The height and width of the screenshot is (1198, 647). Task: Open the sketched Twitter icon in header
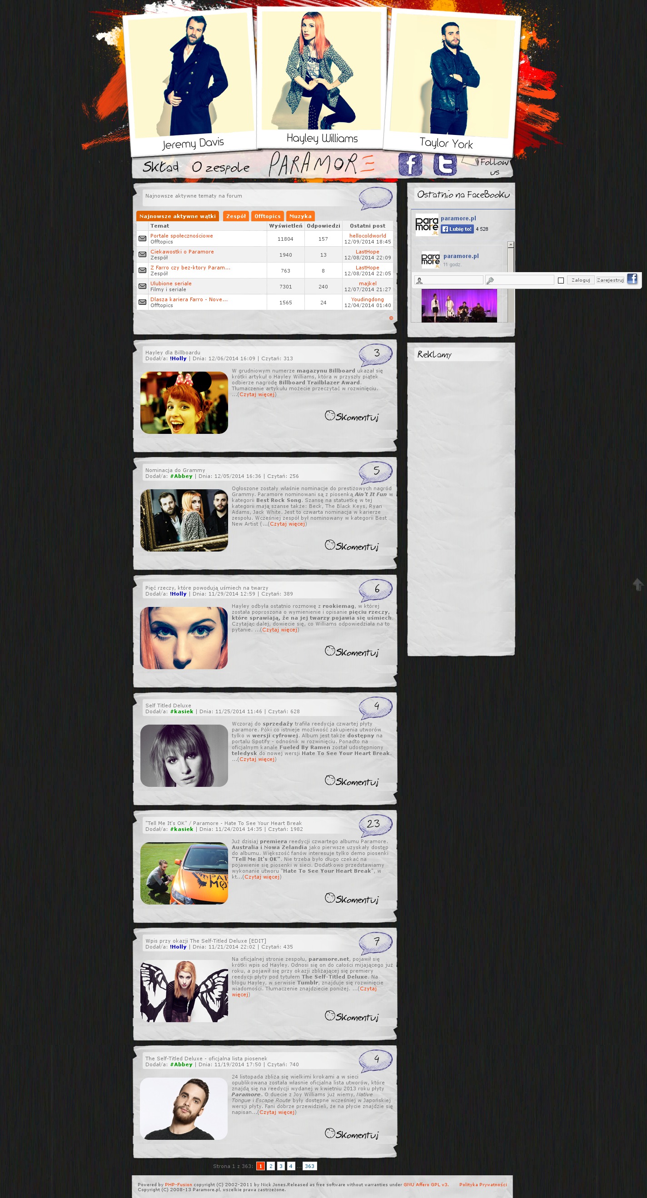[x=445, y=164]
